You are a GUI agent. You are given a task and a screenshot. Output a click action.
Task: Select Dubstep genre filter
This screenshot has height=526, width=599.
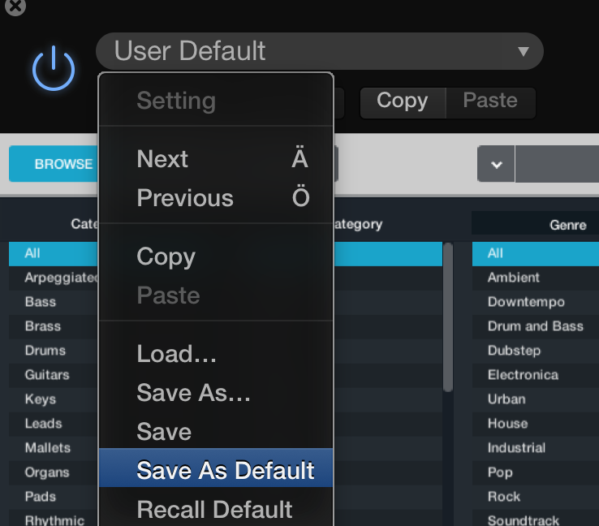(514, 351)
